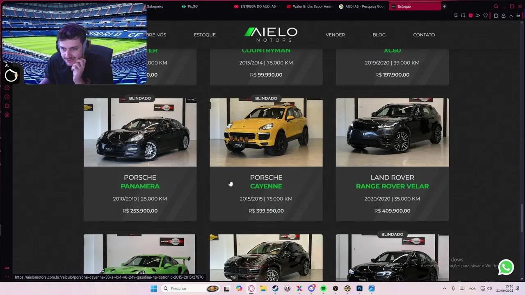Open Steam from the taskbar
This screenshot has width=525, height=295.
tap(275, 288)
